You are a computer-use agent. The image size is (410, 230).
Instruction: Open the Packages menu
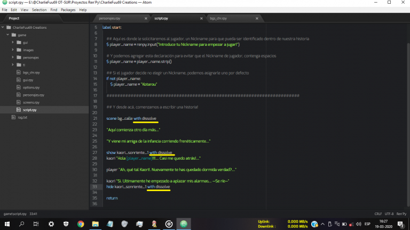point(68,10)
